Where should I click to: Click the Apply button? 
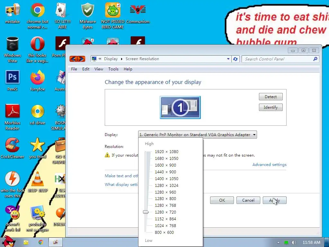point(274,200)
